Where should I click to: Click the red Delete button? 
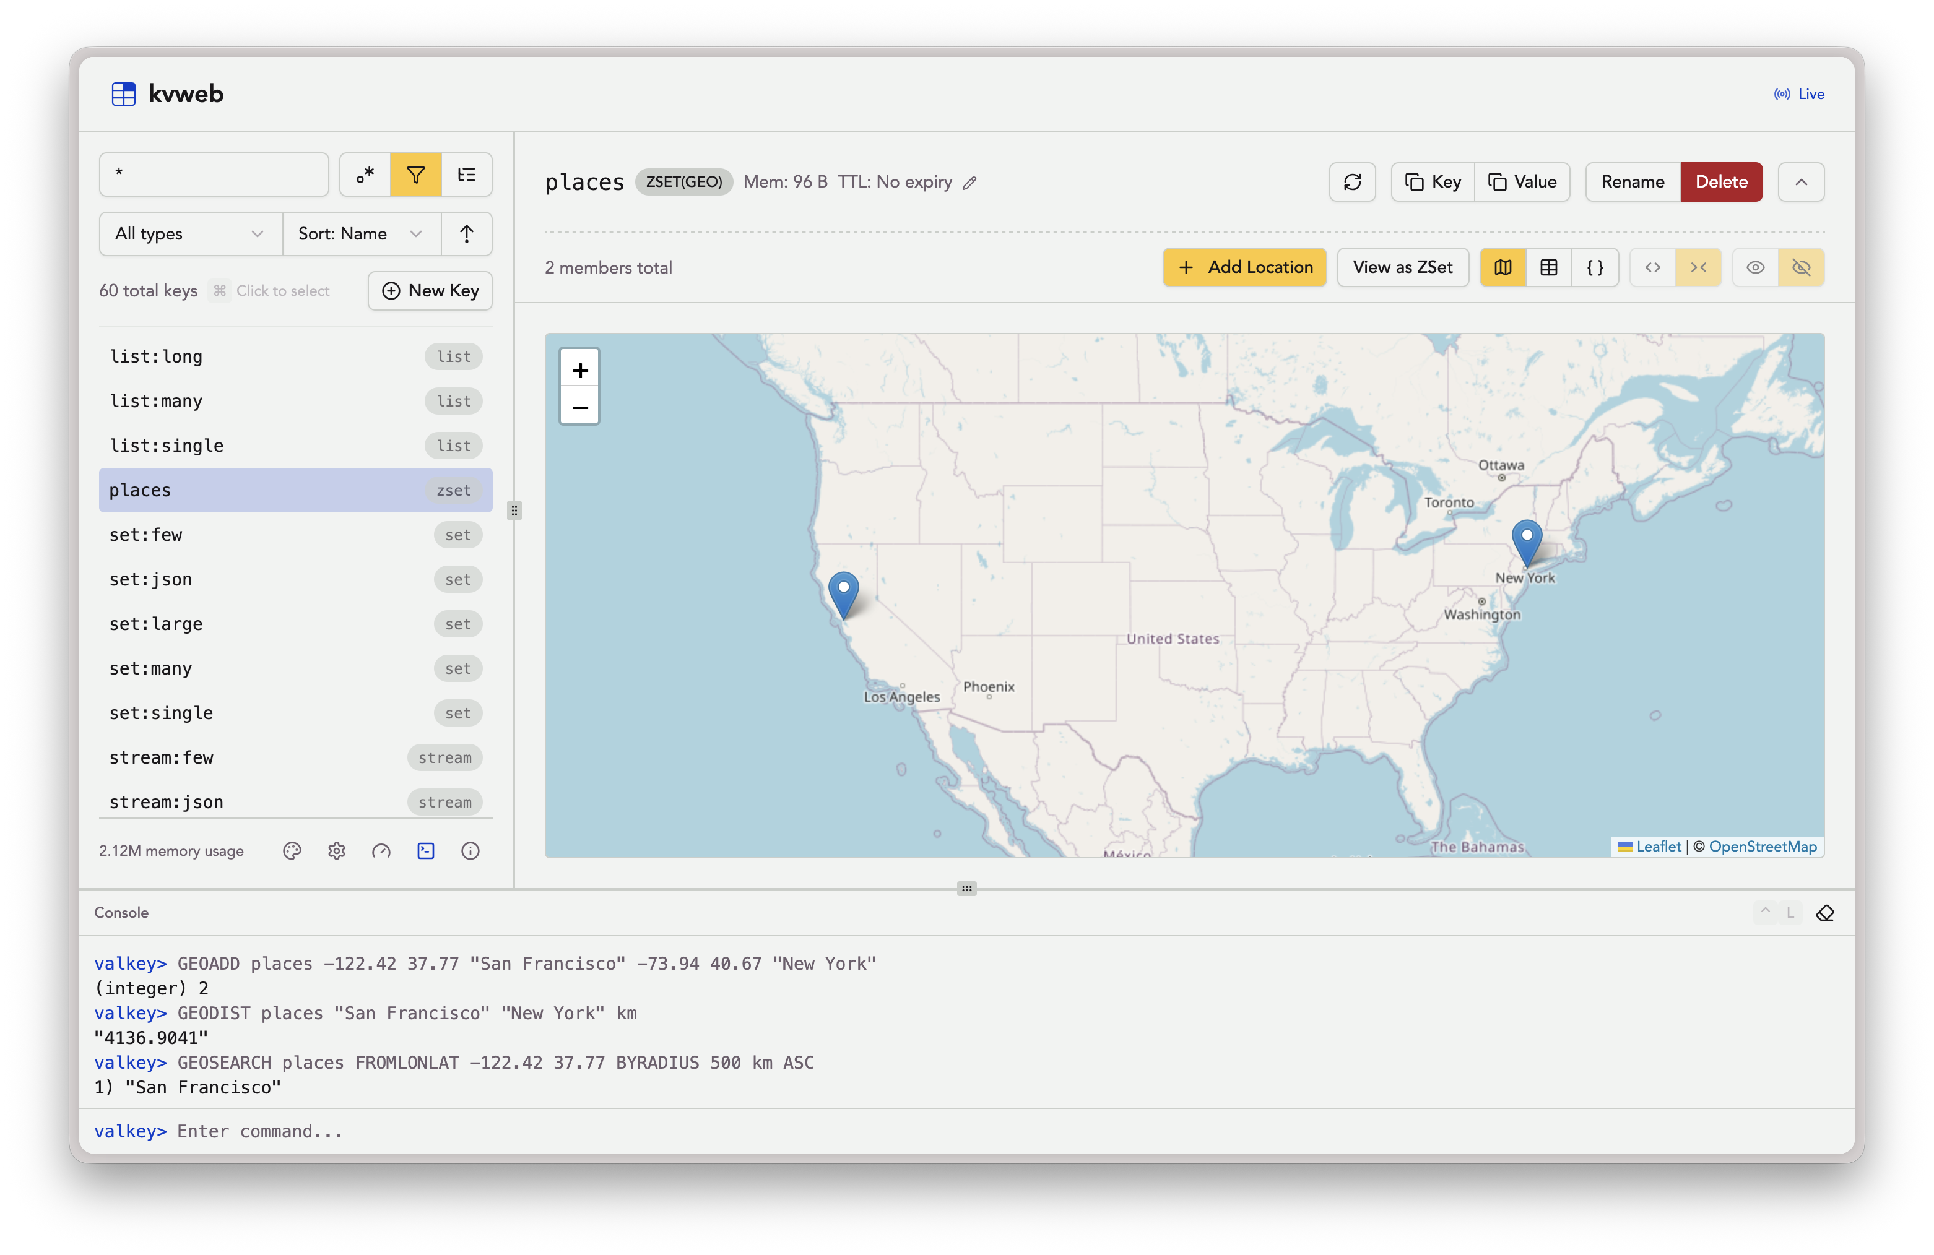point(1721,182)
